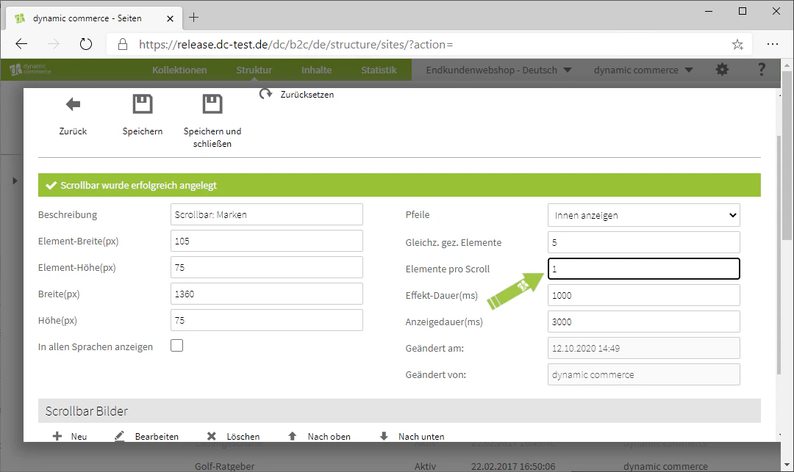The width and height of the screenshot is (794, 472).
Task: Open the Statistik menu
Action: (x=379, y=70)
